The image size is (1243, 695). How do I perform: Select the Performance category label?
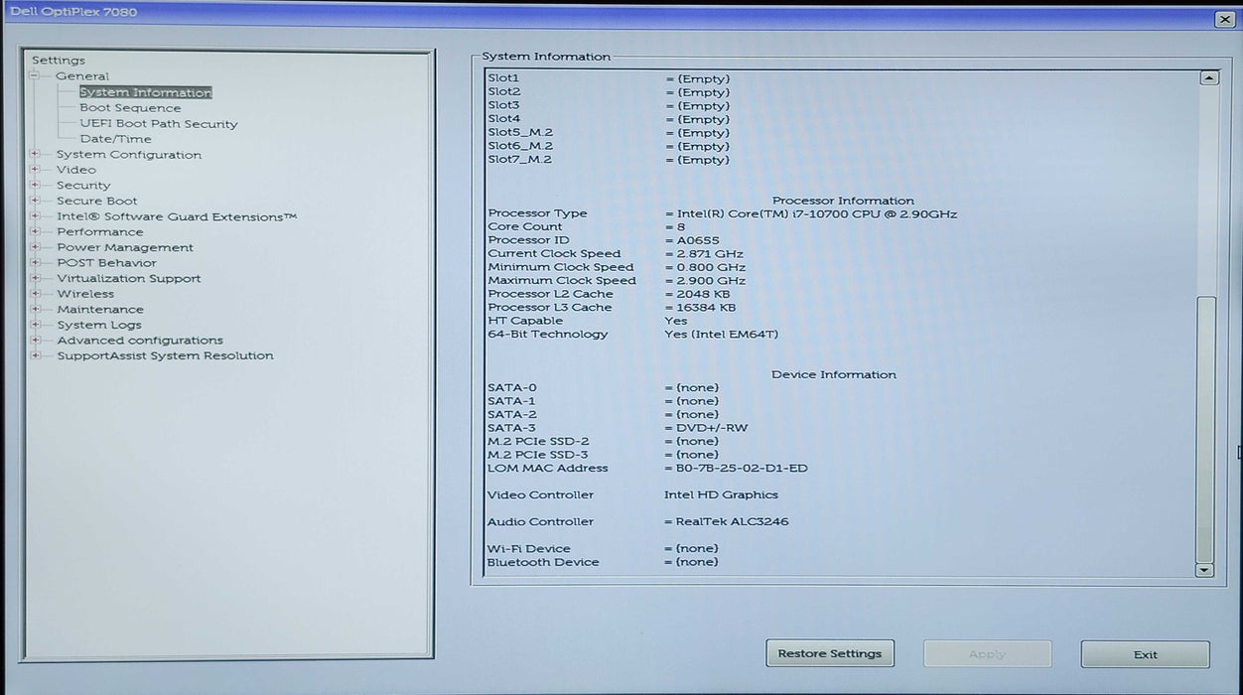[100, 232]
